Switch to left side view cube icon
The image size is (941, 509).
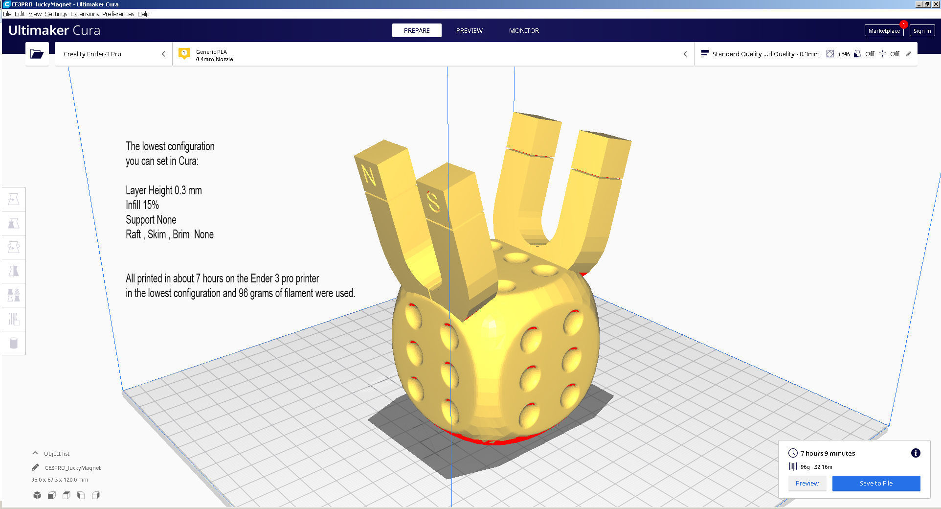click(x=81, y=495)
